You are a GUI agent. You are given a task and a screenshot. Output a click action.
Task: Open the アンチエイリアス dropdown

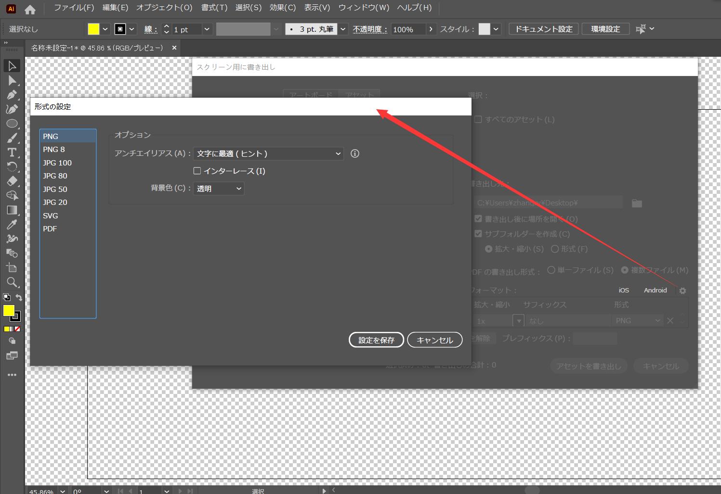[x=268, y=153]
